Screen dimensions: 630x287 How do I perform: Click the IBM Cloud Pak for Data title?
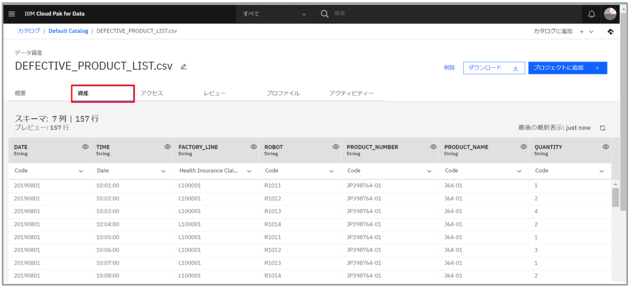(x=54, y=14)
